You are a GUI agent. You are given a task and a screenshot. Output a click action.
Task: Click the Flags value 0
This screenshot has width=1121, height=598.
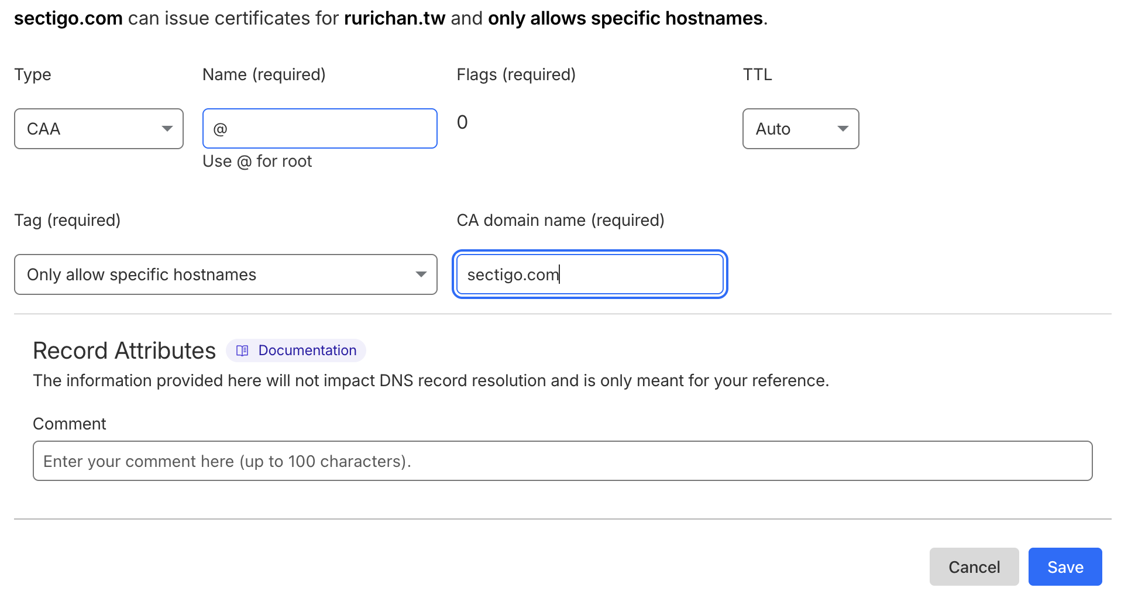click(x=462, y=122)
